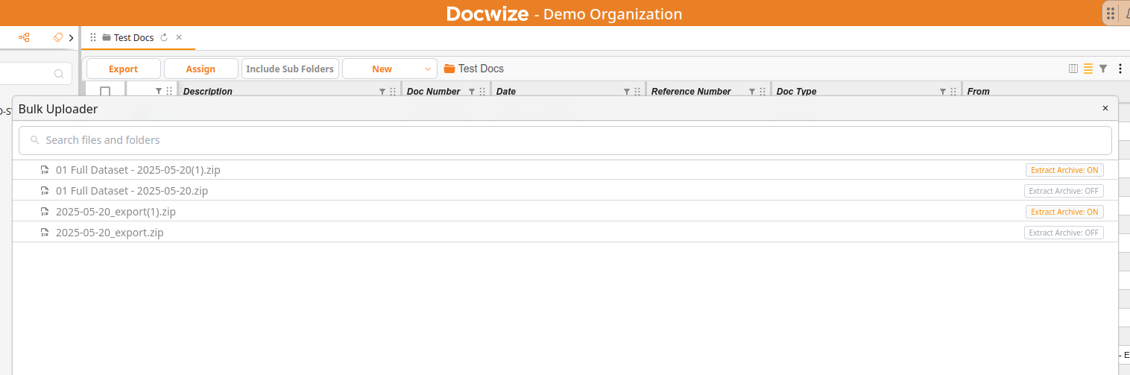The width and height of the screenshot is (1130, 375).
Task: Toggle the Include Sub Folders button
Action: pos(290,69)
